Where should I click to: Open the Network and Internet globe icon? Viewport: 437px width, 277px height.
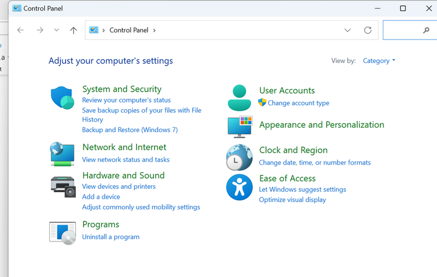pyautogui.click(x=62, y=154)
